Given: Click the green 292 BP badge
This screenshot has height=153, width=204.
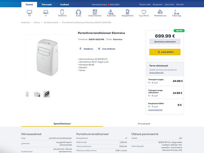Looking at the screenshot, I should tap(179, 31).
